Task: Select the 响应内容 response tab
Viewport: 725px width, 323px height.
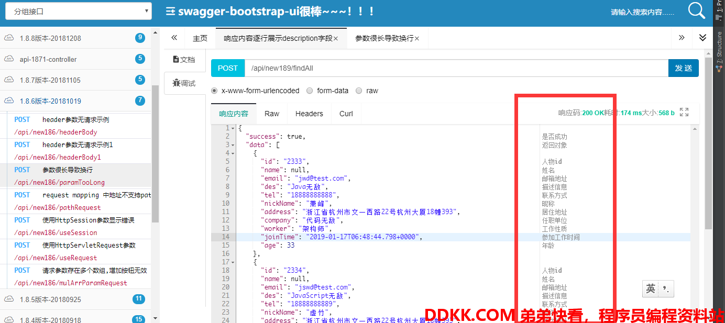Action: pyautogui.click(x=234, y=114)
